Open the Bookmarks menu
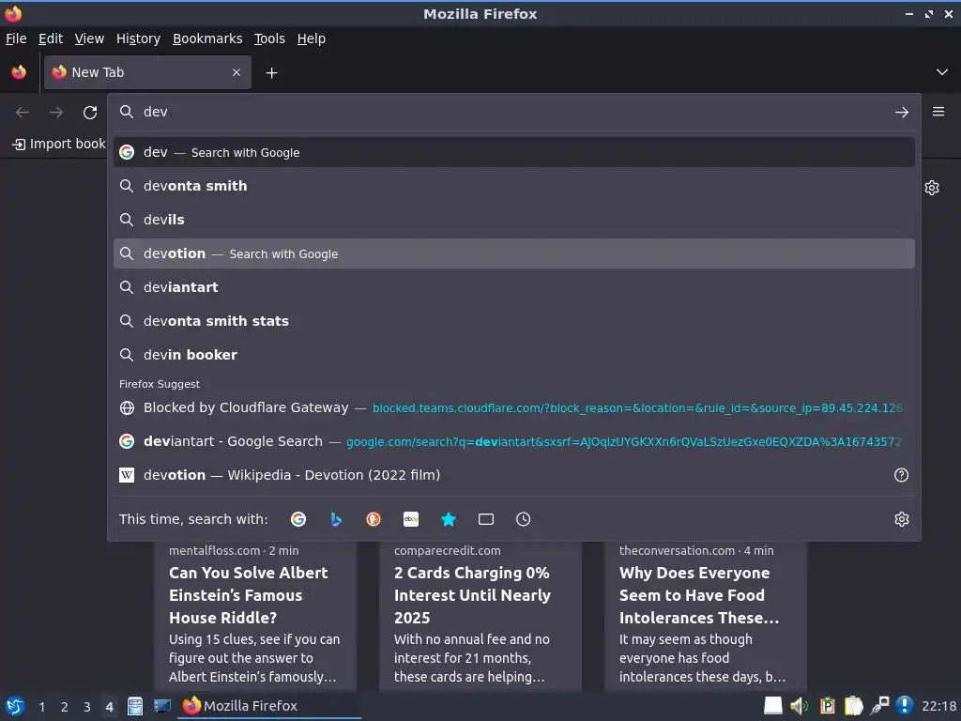The image size is (961, 721). click(x=207, y=38)
